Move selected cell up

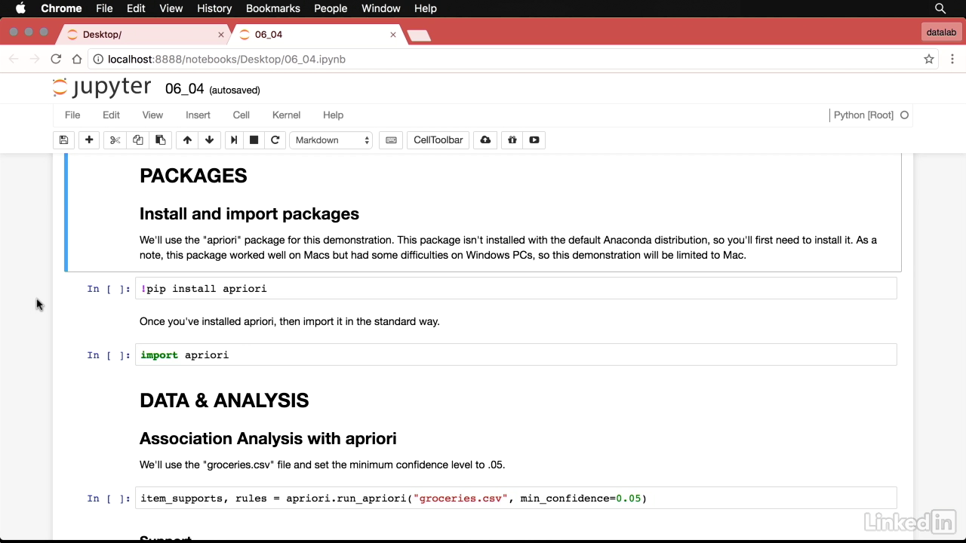click(187, 140)
